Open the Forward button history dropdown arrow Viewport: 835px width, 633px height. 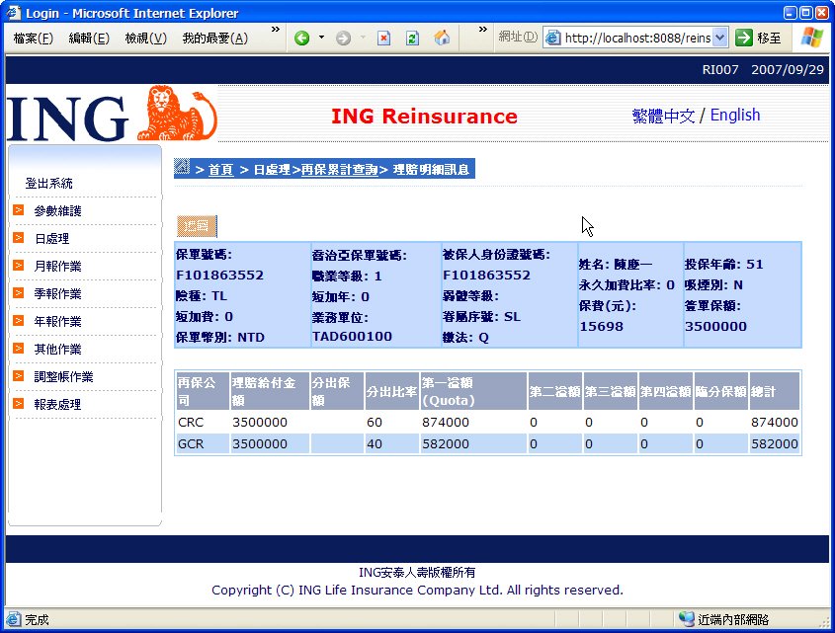tap(364, 38)
